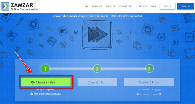The width and height of the screenshot is (195, 104).
Task: Click the Sign Up button
Action: pos(185,6)
